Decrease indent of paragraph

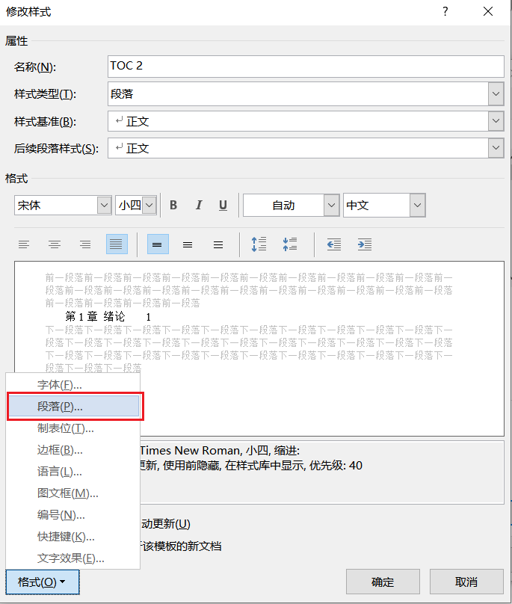pos(333,244)
